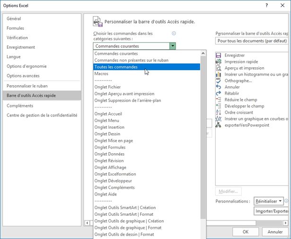Open the Réinitialiser dropdown button
Screen dimensions: 291x239
[x=269, y=201]
